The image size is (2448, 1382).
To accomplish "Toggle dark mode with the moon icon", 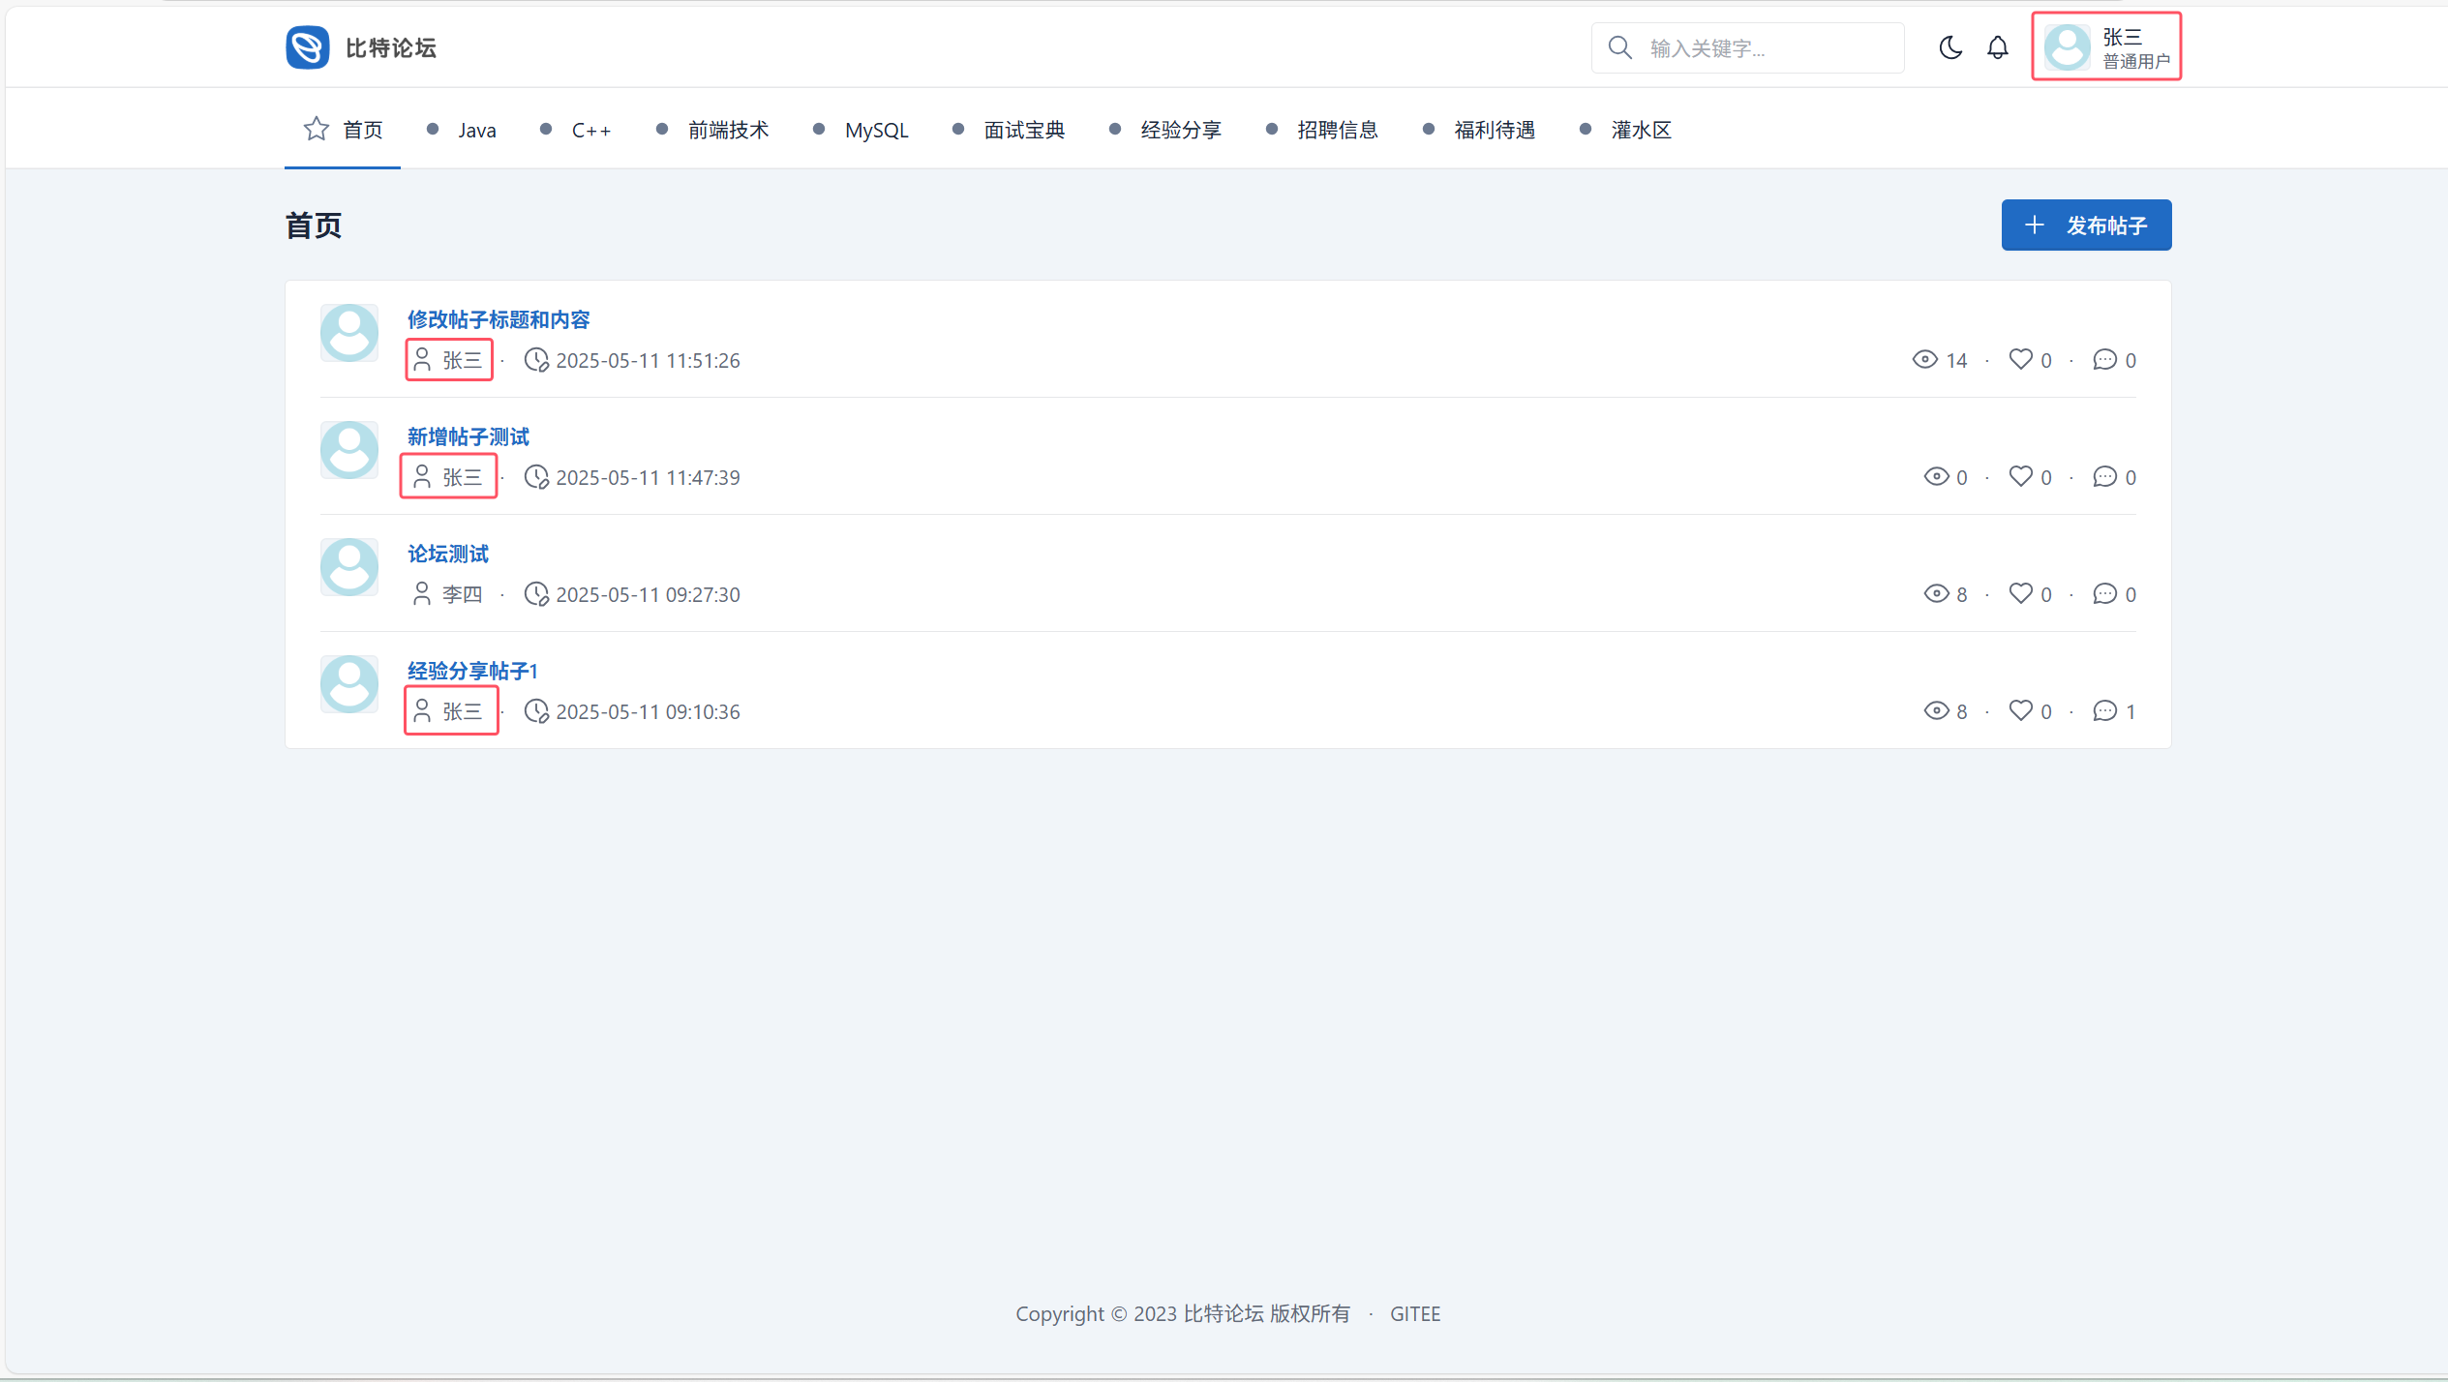I will 1950,47.
